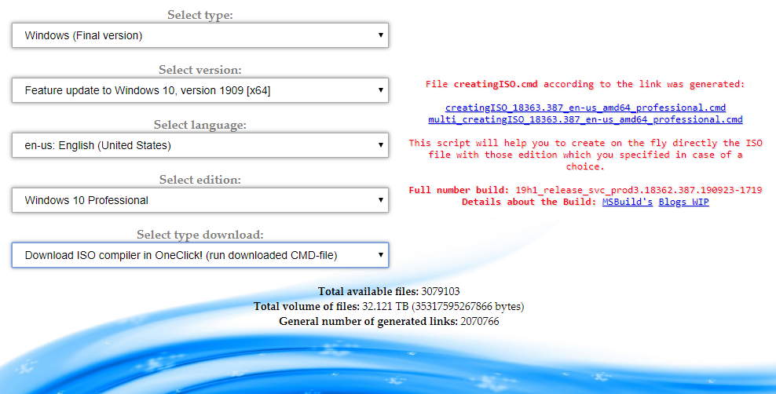776x394 pixels.
Task: Click the 'Select language:' label
Action: pyautogui.click(x=200, y=125)
